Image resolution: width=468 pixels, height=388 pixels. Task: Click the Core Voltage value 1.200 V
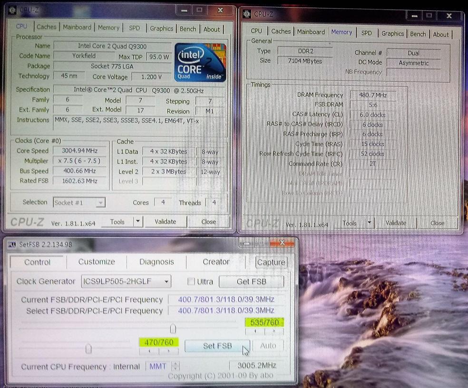(151, 77)
